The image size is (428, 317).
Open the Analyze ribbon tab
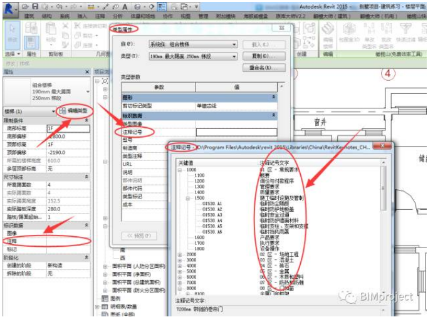(118, 16)
